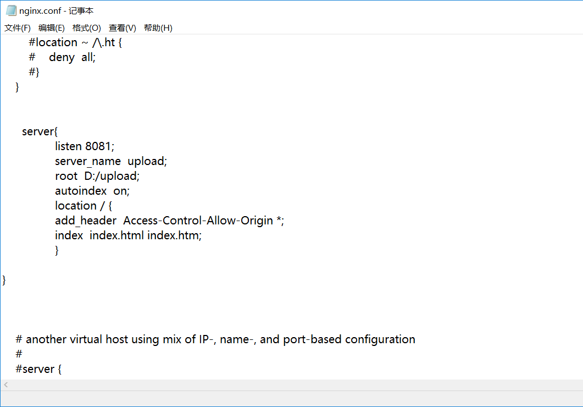Screen dimensions: 583x407
Task: Set cursor at the 'server{' line
Action: tap(40, 131)
